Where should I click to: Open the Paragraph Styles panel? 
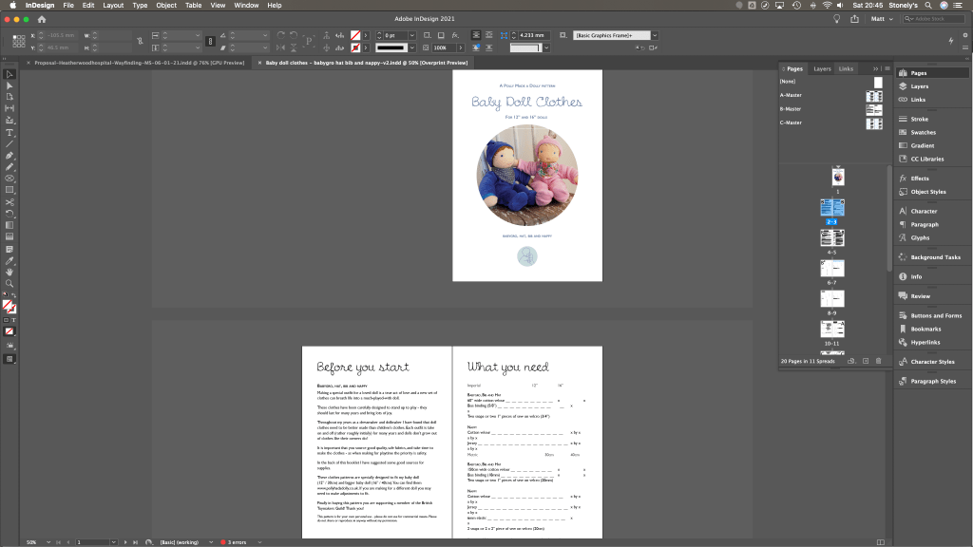933,381
